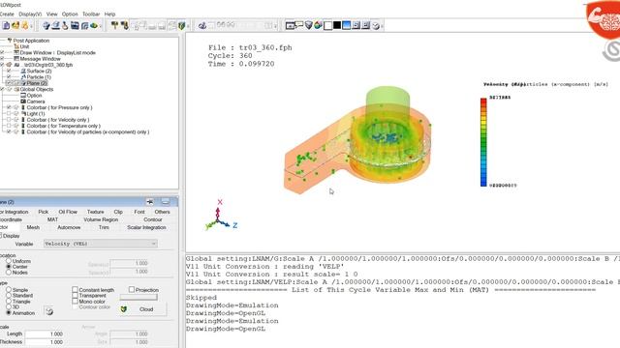The width and height of the screenshot is (620, 348).
Task: Select the Uniform location radio button
Action: click(x=9, y=261)
